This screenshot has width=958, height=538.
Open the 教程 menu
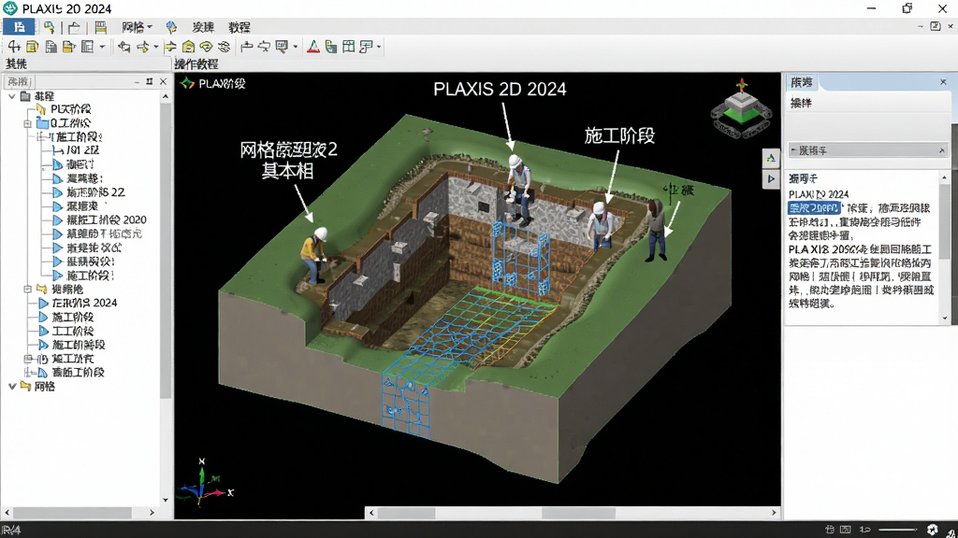239,27
